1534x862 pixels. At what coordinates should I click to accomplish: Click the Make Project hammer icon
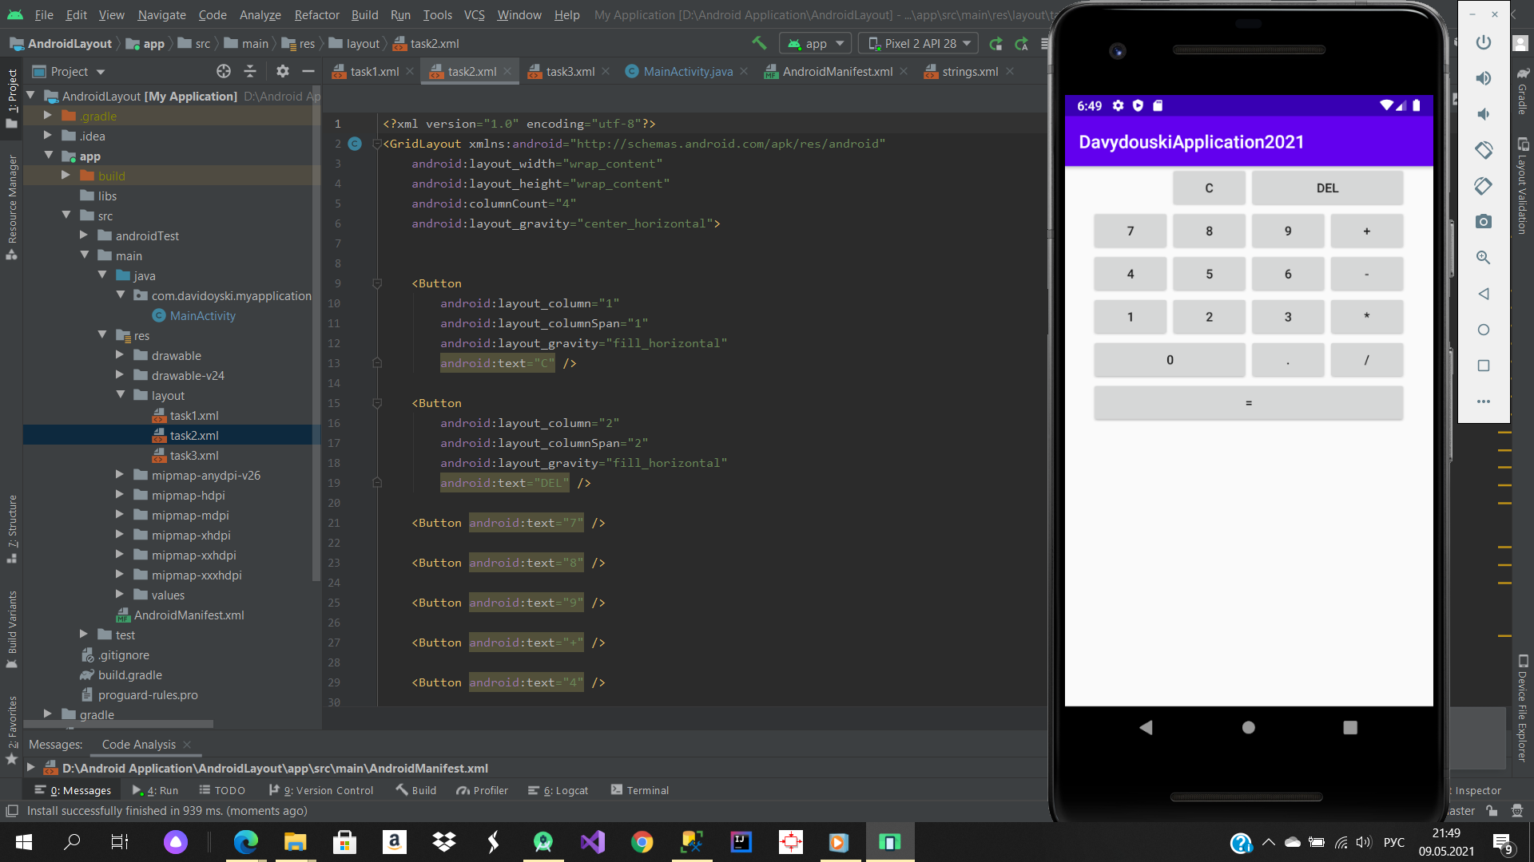(759, 43)
